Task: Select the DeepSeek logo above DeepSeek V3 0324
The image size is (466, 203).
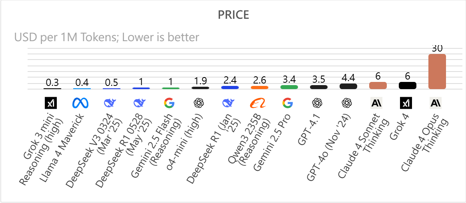Action: point(110,103)
